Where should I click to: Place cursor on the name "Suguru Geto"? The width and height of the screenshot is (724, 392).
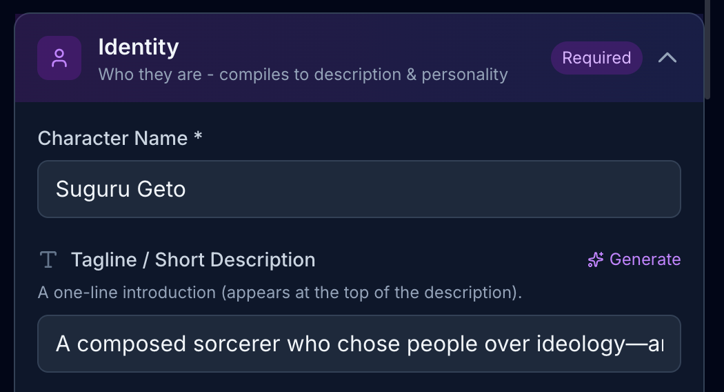[121, 189]
